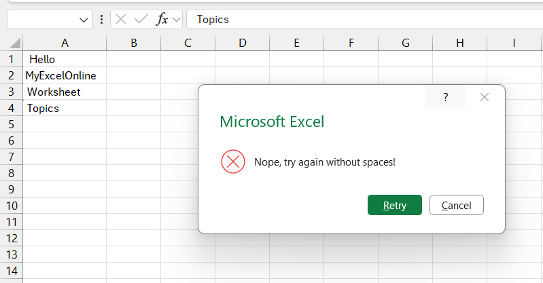The image size is (543, 283).
Task: Select row 3 header
Action: point(12,92)
